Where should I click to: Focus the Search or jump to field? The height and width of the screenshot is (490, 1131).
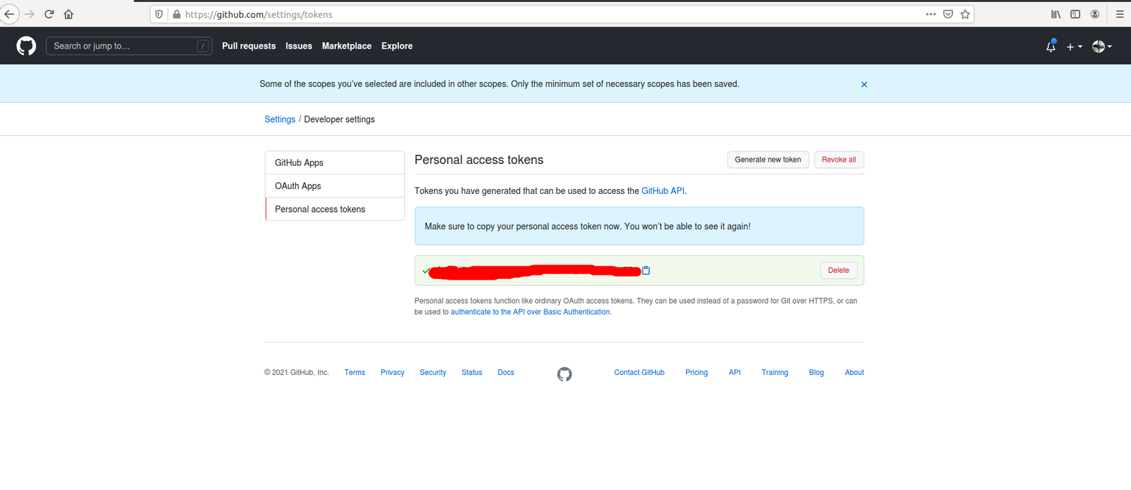pos(123,46)
